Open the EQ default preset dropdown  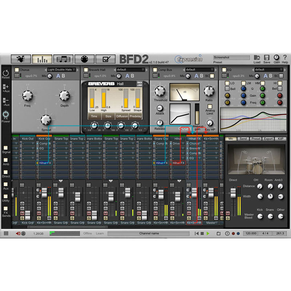pos(267,69)
